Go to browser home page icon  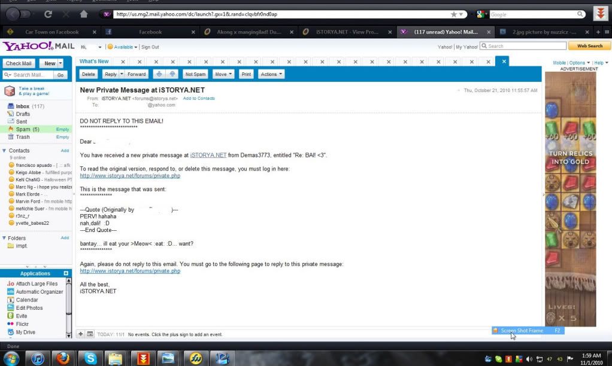(x=83, y=14)
